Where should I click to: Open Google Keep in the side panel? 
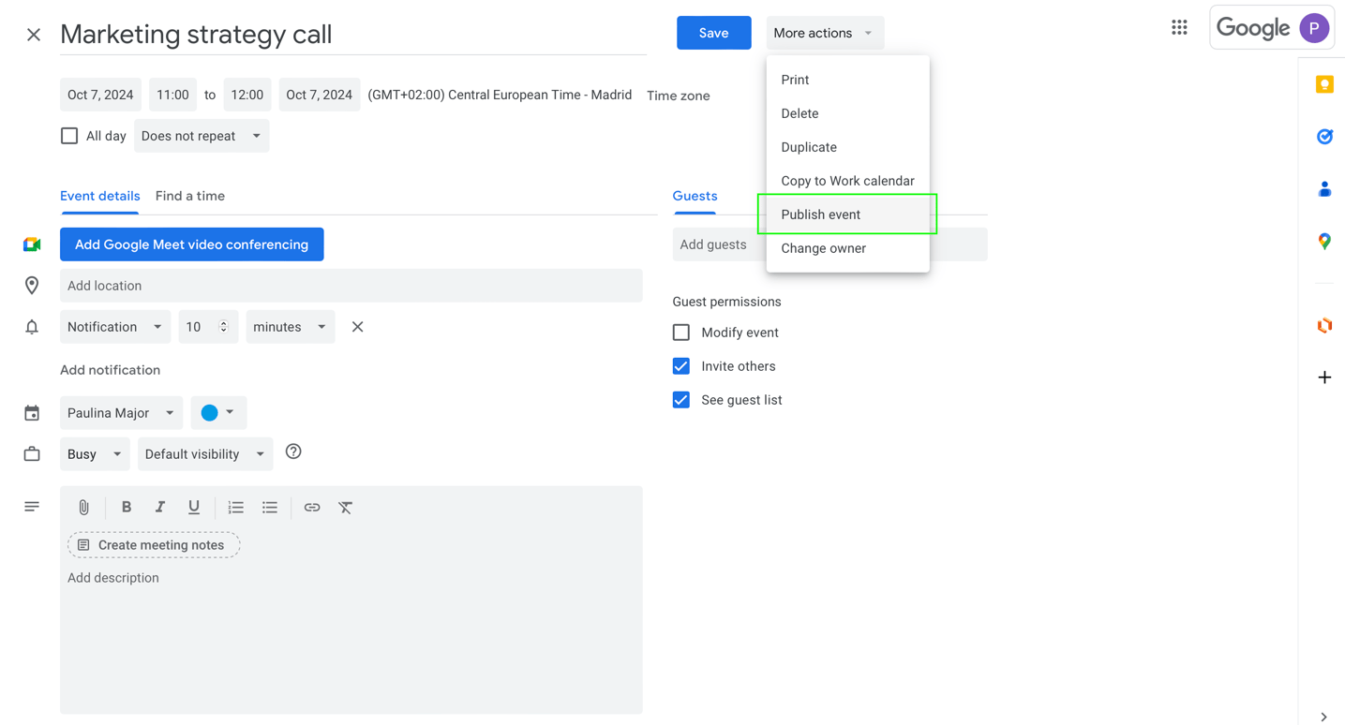pyautogui.click(x=1324, y=84)
